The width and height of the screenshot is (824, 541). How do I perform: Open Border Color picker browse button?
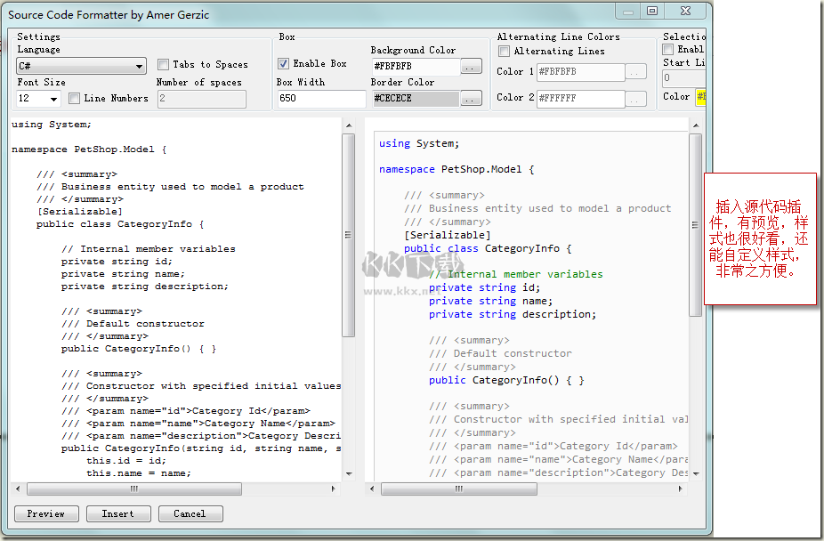(472, 99)
